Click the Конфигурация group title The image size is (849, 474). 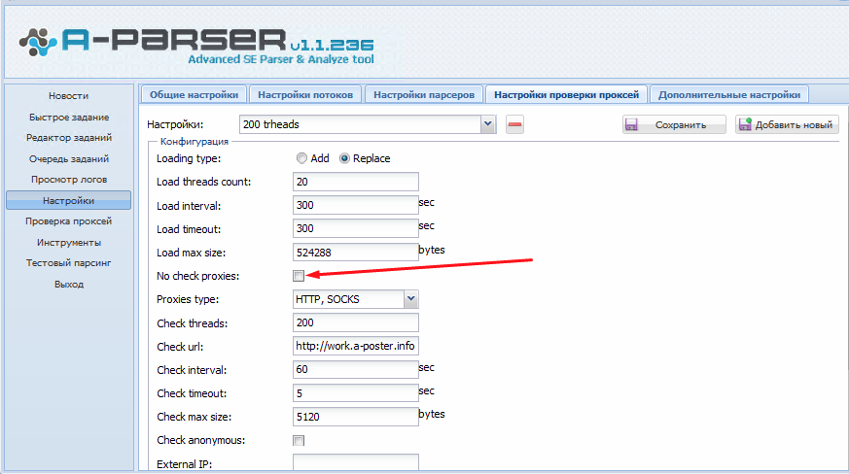click(195, 141)
